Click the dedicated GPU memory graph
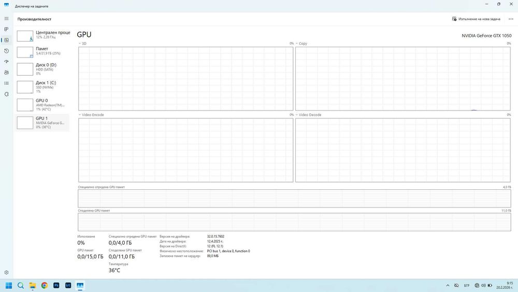518x292 pixels. [294, 199]
